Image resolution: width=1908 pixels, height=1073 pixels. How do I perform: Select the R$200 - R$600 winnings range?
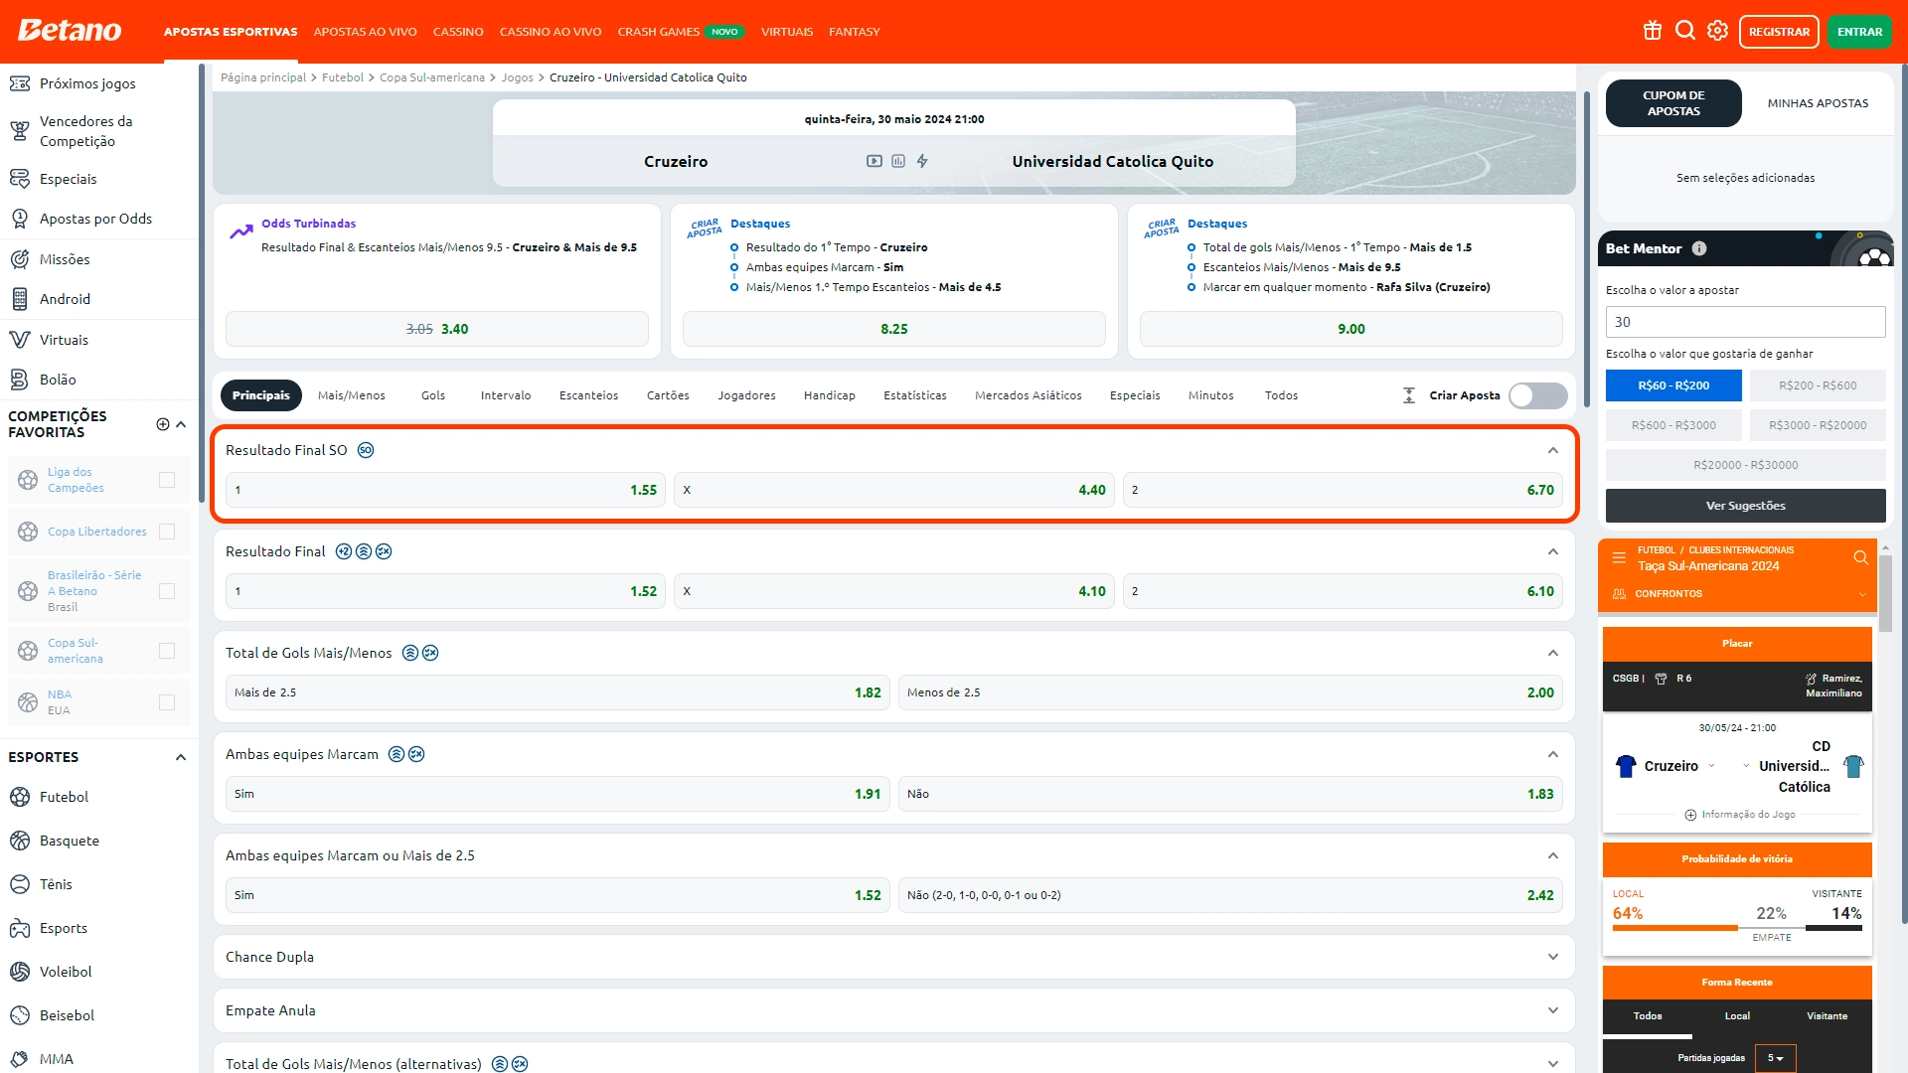click(x=1818, y=385)
